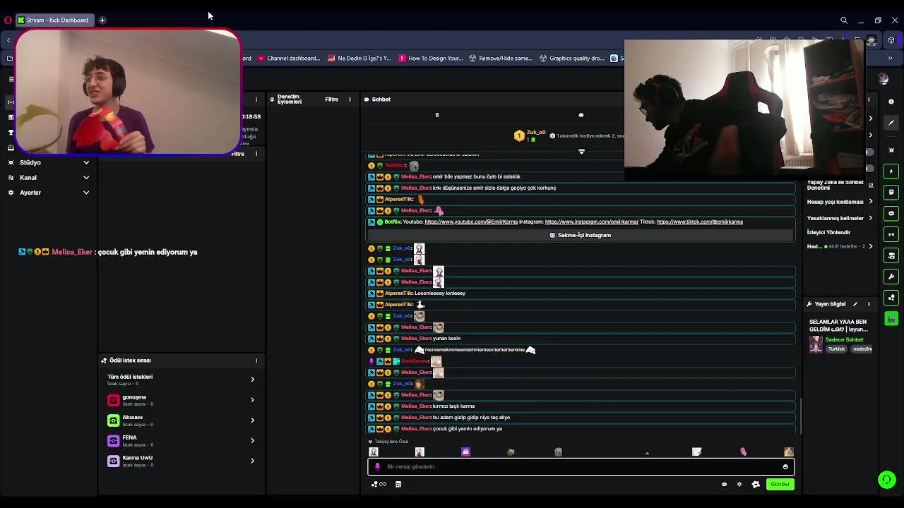Viewport: 904px width, 508px height.
Task: Click the shop icon below message box
Action: click(398, 484)
